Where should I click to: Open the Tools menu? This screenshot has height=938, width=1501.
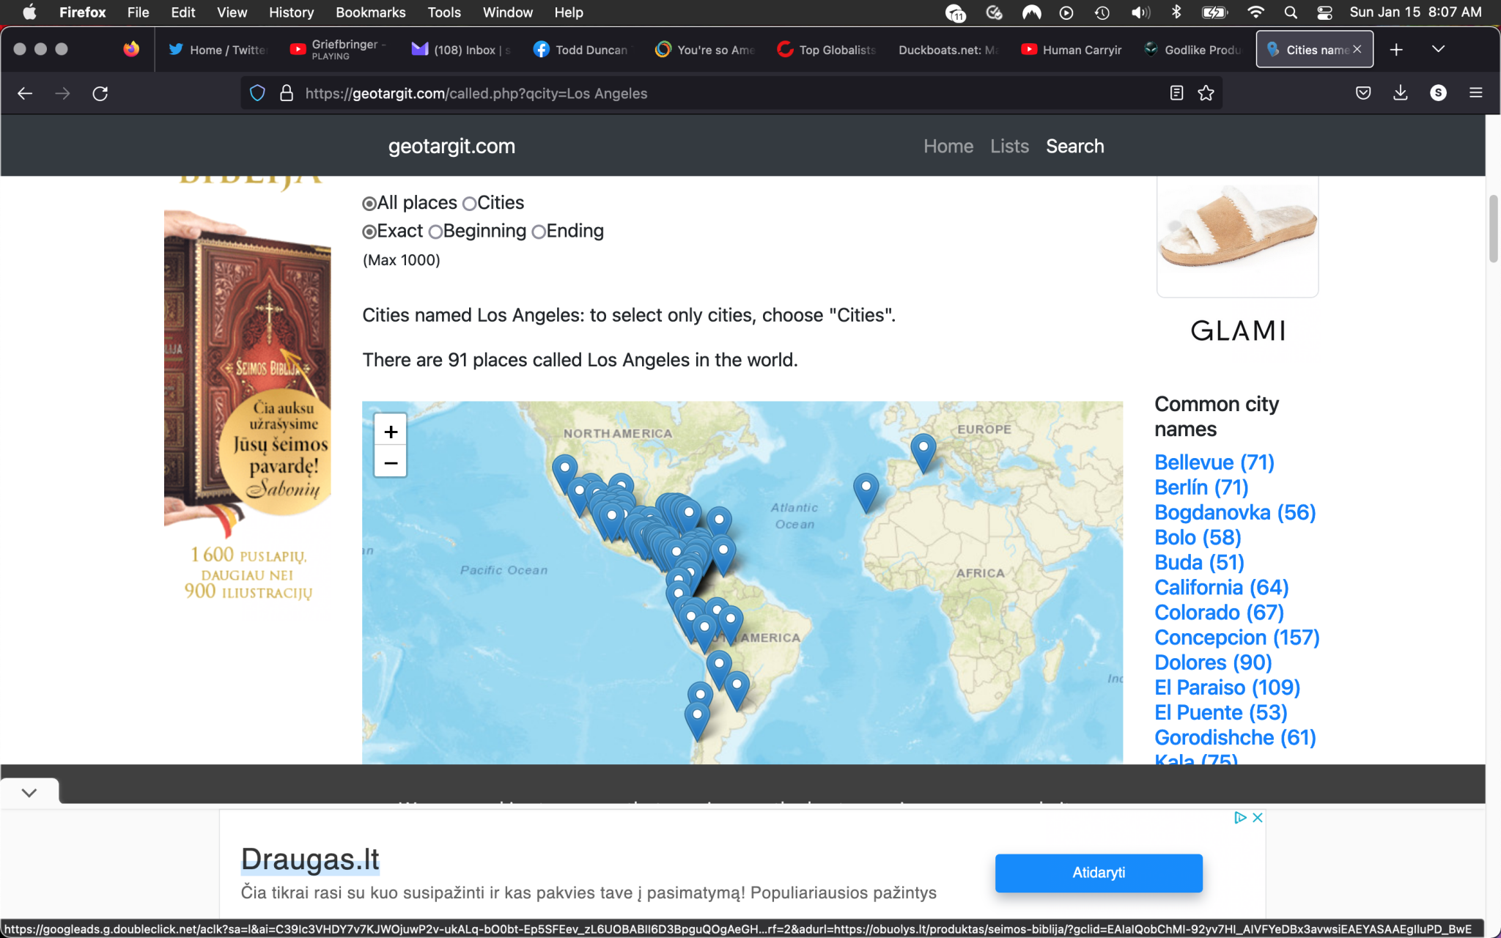(444, 12)
